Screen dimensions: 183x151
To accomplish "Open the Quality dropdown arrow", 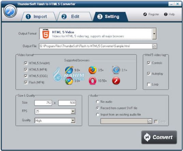I will (73, 121).
